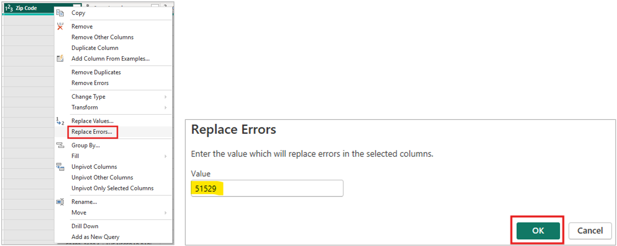Expand the Change Type submenu arrow
Image resolution: width=617 pixels, height=246 pixels.
click(166, 97)
